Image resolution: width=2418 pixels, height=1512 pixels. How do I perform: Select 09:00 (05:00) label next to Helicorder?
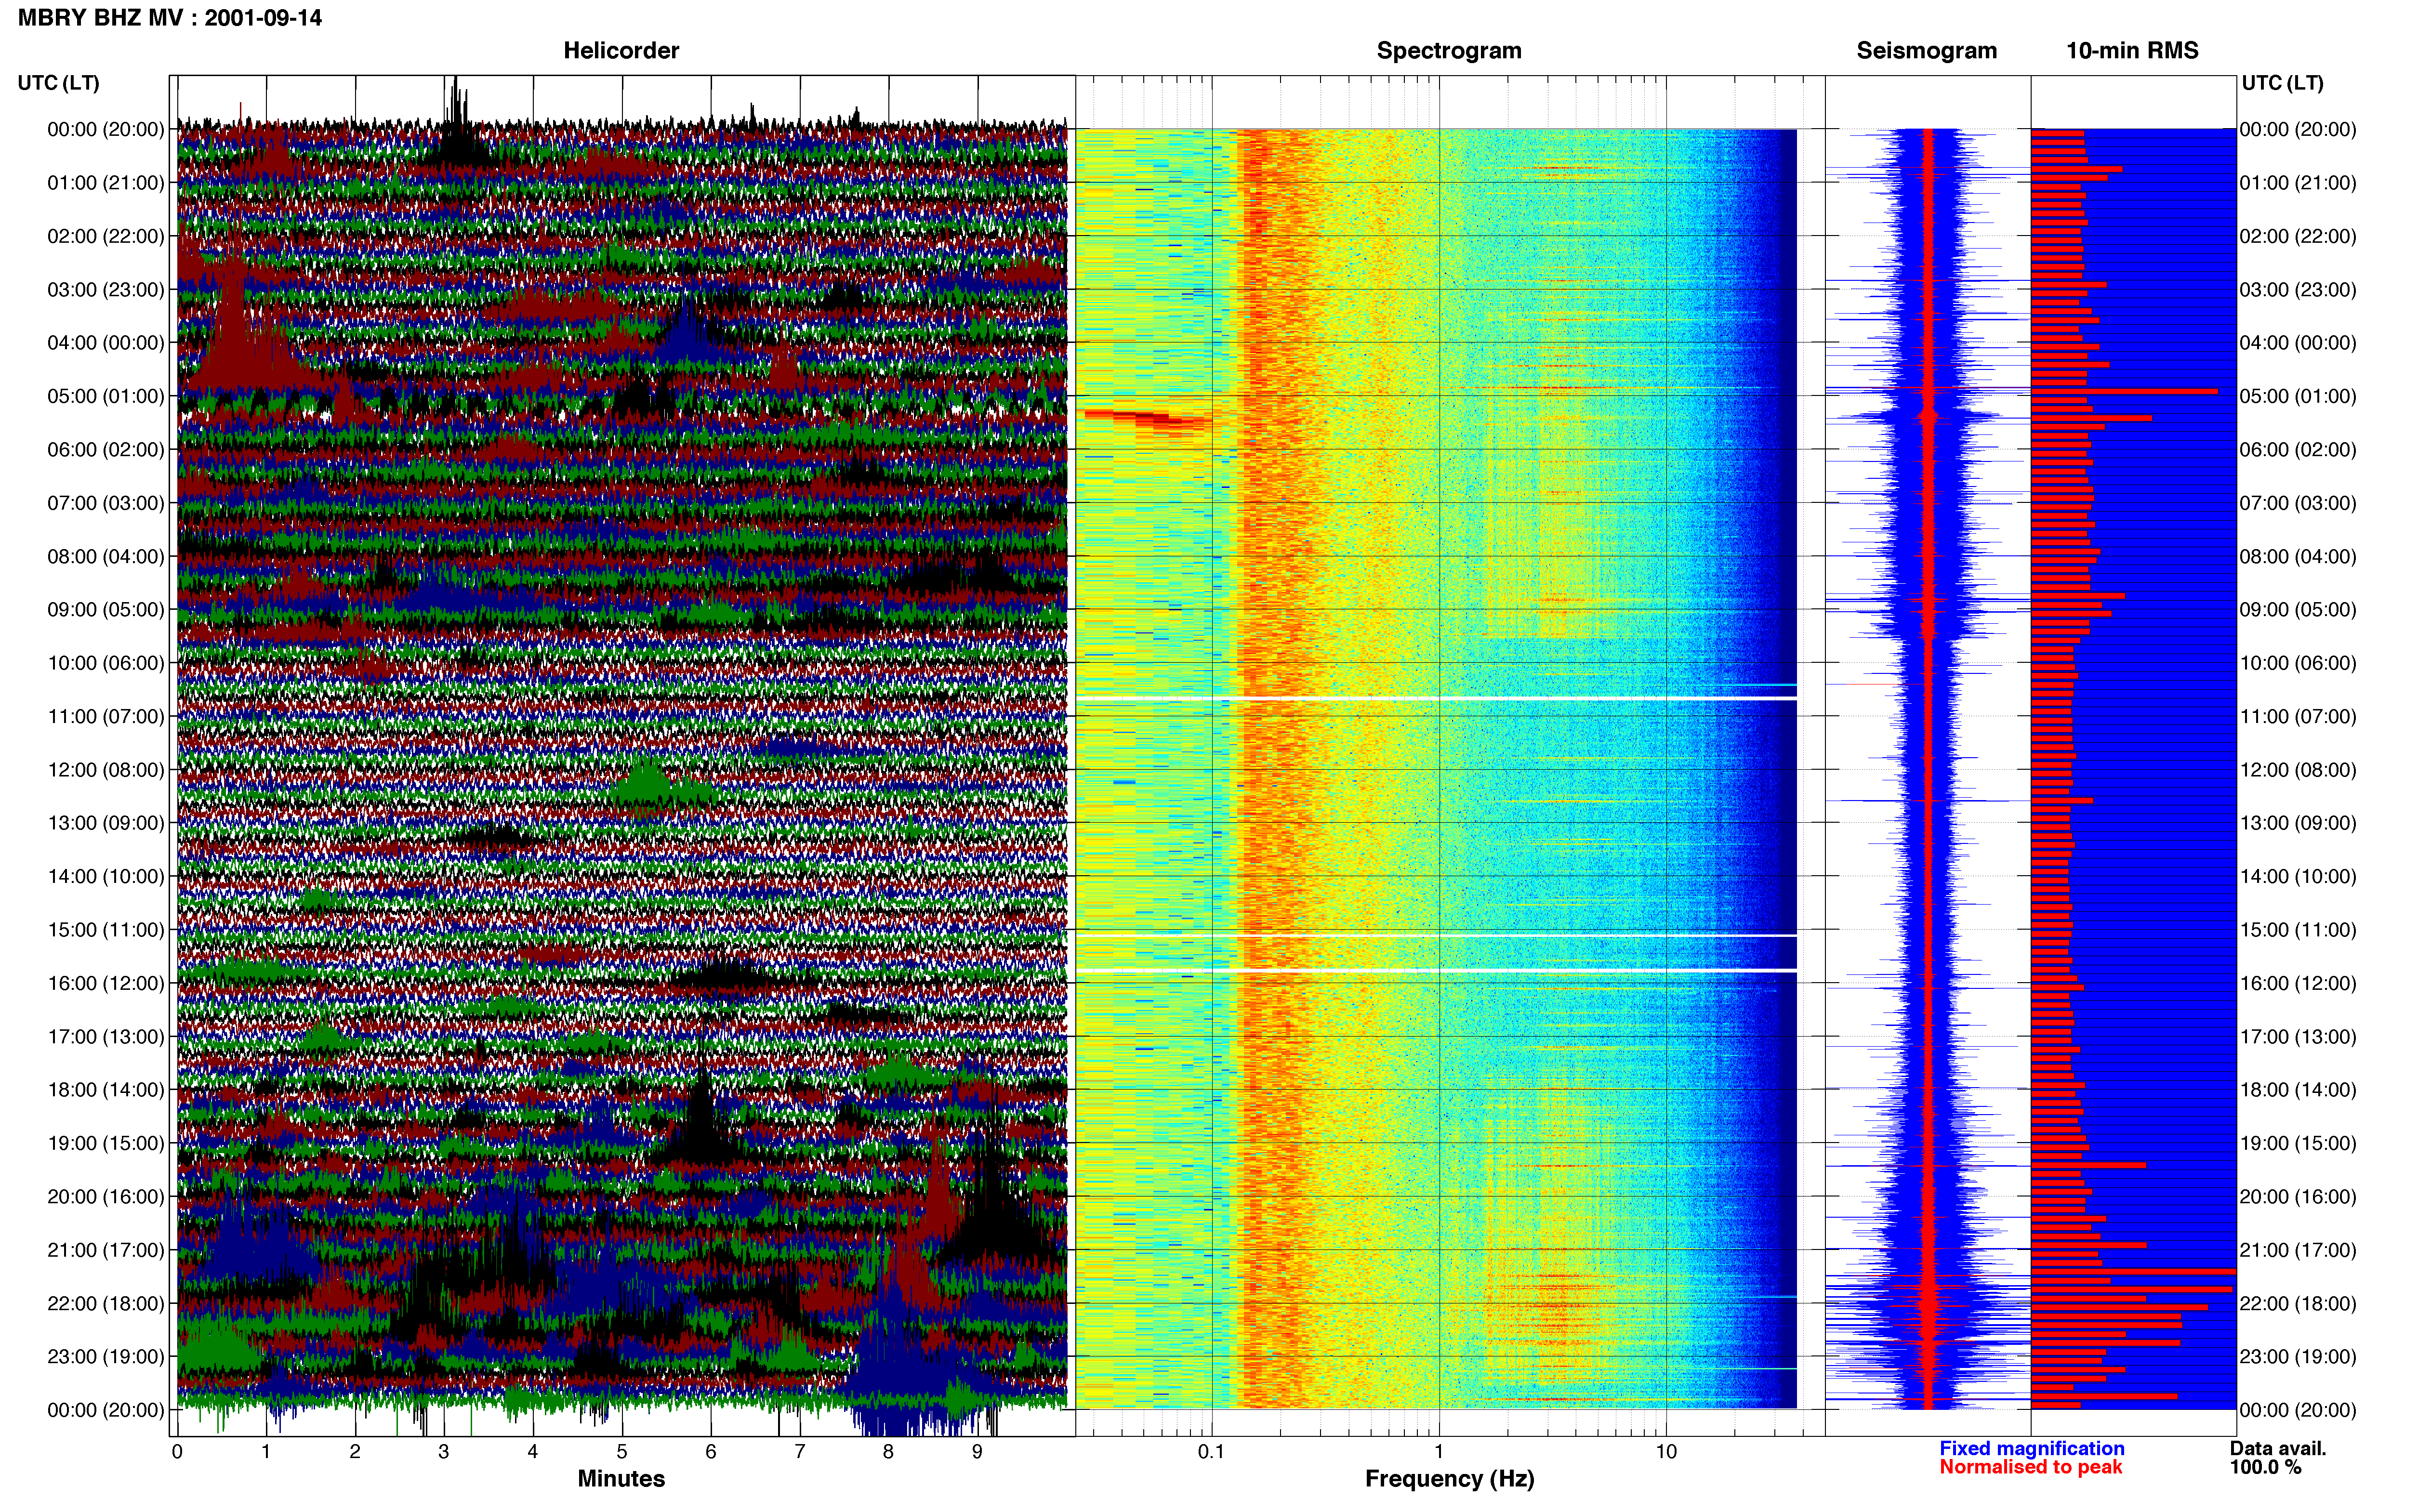coord(106,610)
